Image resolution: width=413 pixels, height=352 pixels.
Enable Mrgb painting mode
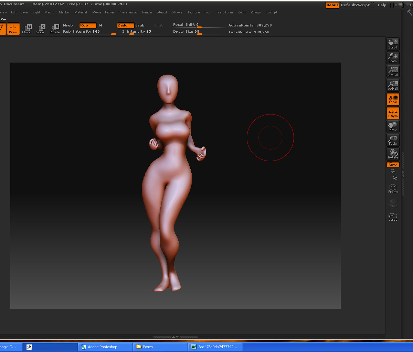click(68, 25)
